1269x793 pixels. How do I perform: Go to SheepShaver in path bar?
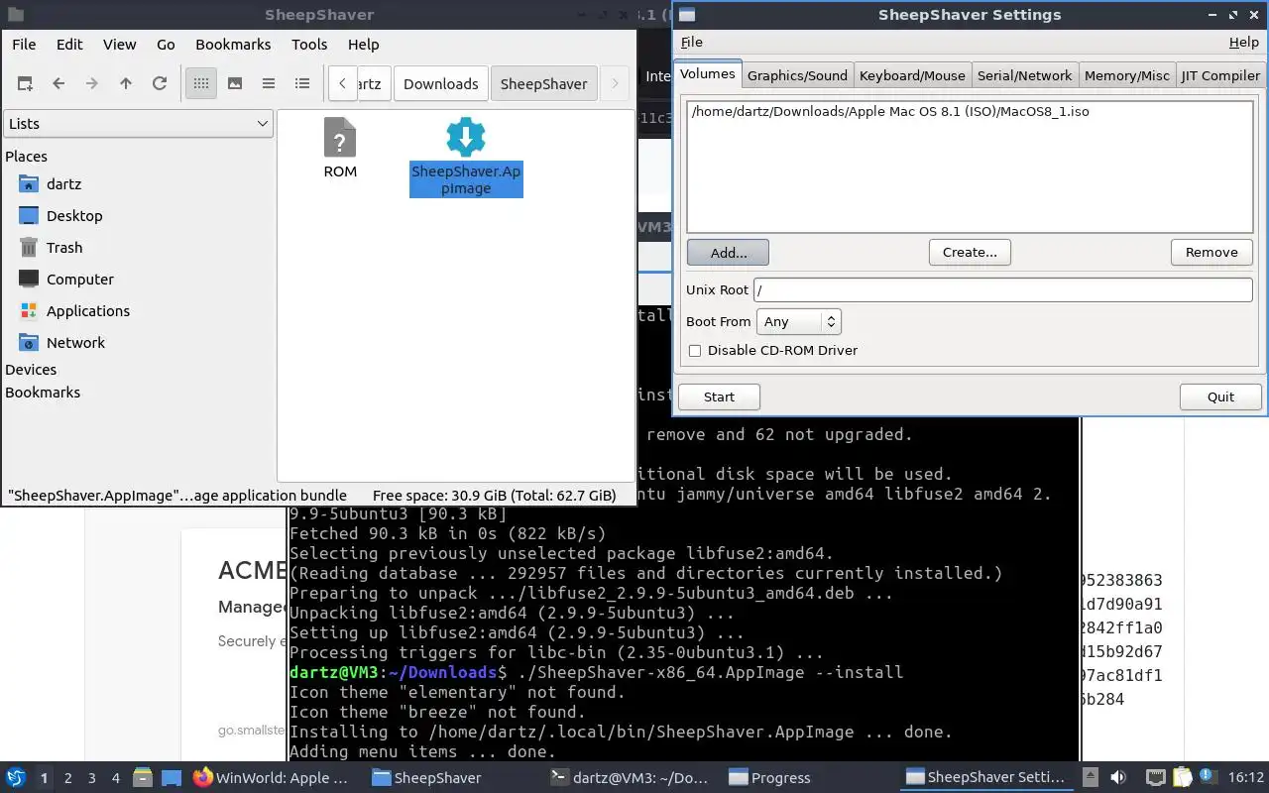(543, 84)
